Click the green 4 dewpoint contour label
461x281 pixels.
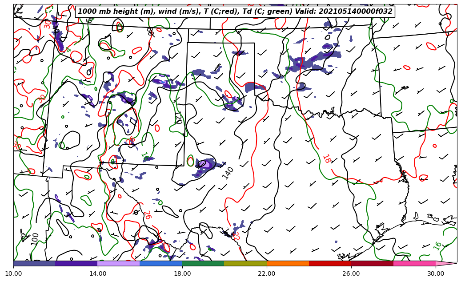(x=68, y=50)
